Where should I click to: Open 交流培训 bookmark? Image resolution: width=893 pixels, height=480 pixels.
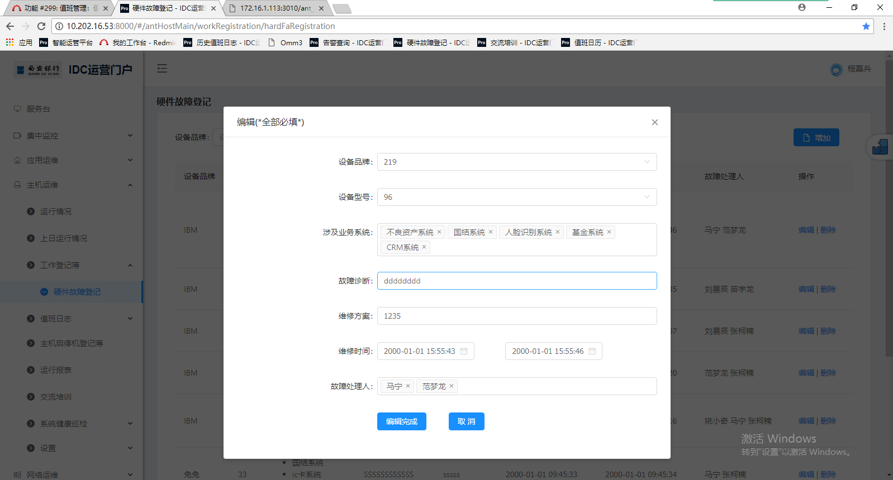click(x=515, y=42)
